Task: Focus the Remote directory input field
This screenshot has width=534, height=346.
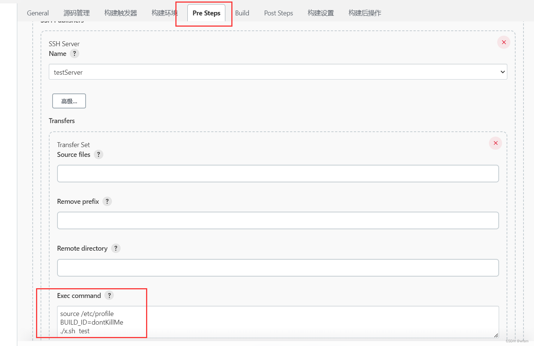Action: coord(278,268)
